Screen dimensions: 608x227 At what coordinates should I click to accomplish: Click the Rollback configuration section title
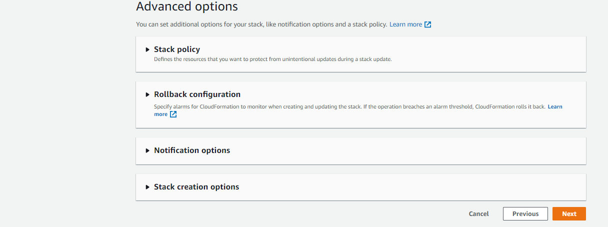pyautogui.click(x=197, y=94)
